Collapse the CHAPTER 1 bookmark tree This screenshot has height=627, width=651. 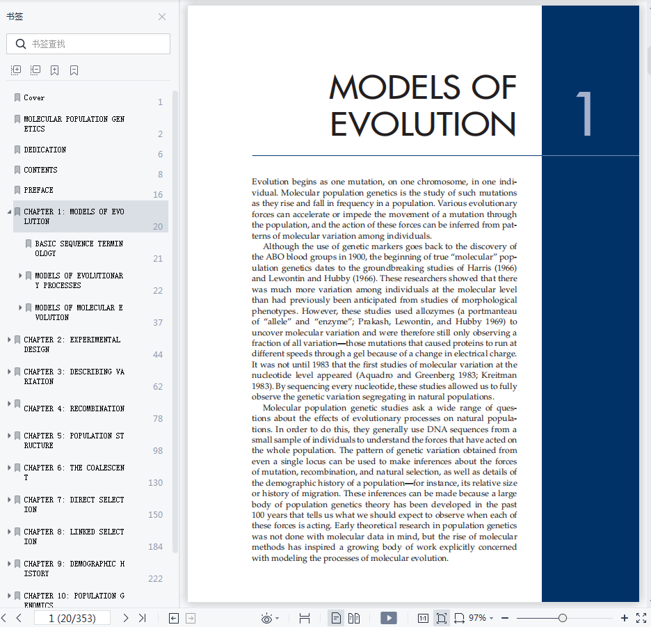(x=9, y=212)
